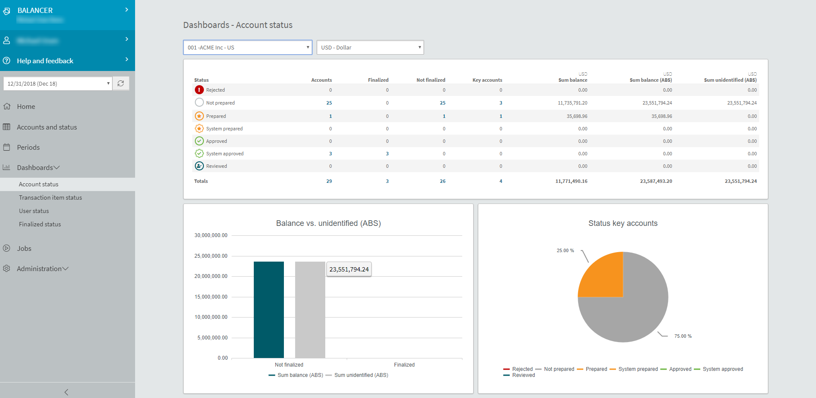816x398 pixels.
Task: Click the red Rejected status icon
Action: pos(199,90)
